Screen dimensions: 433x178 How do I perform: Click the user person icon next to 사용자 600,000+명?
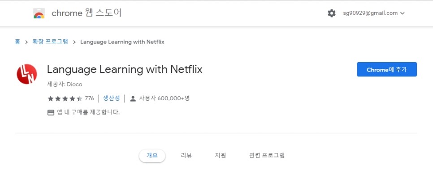tap(133, 98)
